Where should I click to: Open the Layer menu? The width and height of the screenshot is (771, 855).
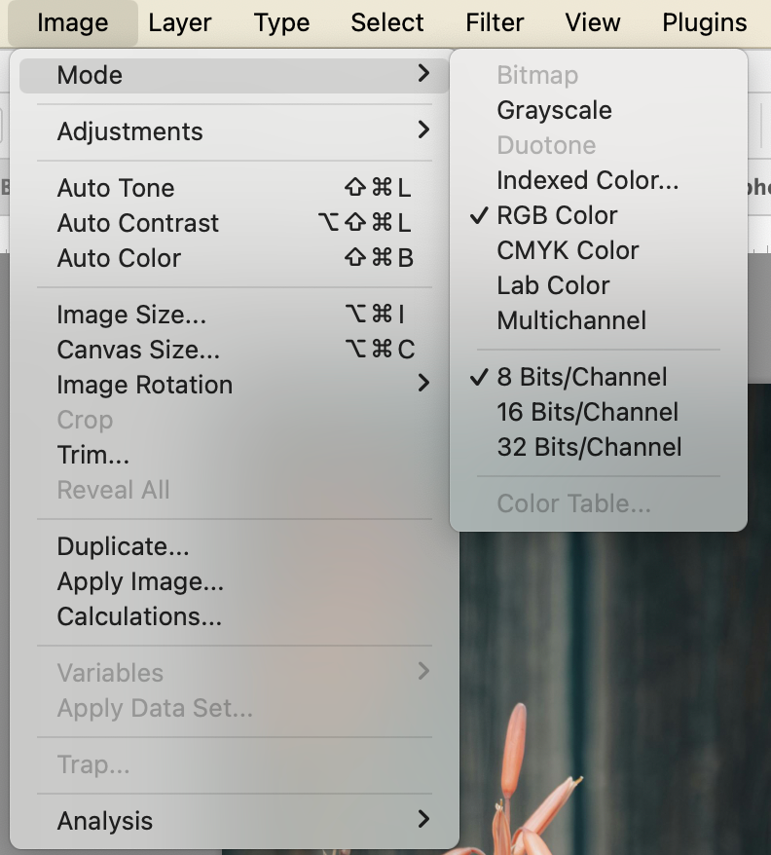click(180, 22)
